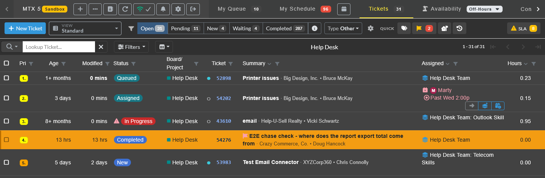Image resolution: width=545 pixels, height=178 pixels.
Task: Click the In Progress status badge
Action: [138, 121]
